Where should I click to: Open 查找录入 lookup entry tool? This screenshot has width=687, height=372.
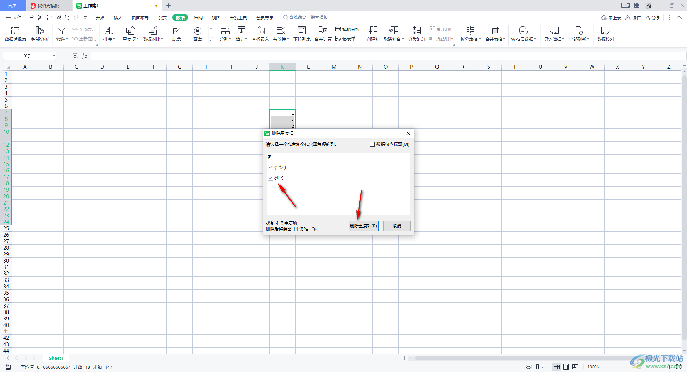pos(260,34)
